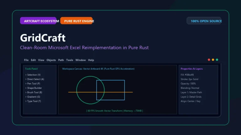241x135 pixels.
Task: Click the red window dot
Action: click(x=209, y=60)
